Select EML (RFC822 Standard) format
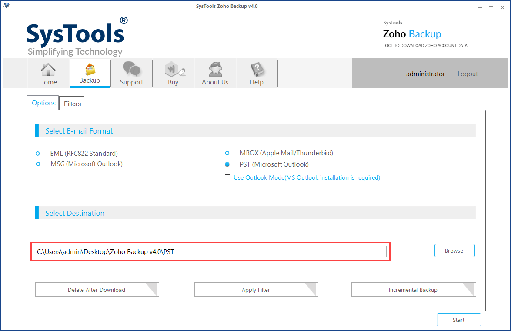Viewport: 511px width, 331px height. pos(38,154)
